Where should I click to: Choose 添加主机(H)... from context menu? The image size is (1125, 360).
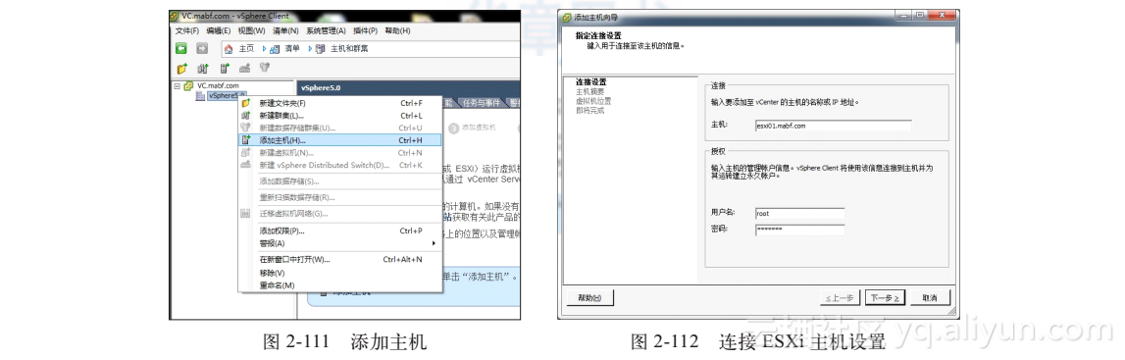[340, 140]
